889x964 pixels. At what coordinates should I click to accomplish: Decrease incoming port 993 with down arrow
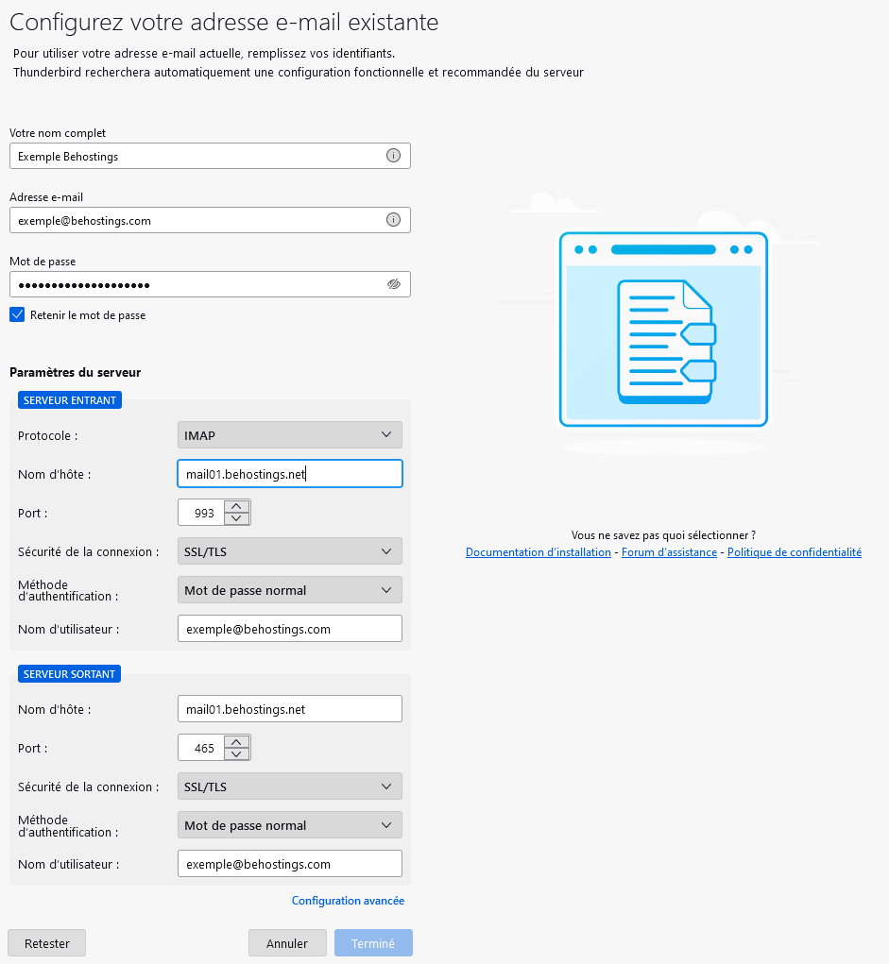click(237, 518)
